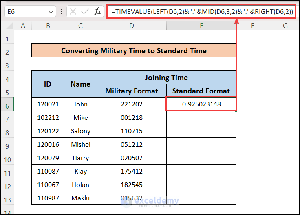
Task: Click the Select All corner triangle
Action: 9,26
